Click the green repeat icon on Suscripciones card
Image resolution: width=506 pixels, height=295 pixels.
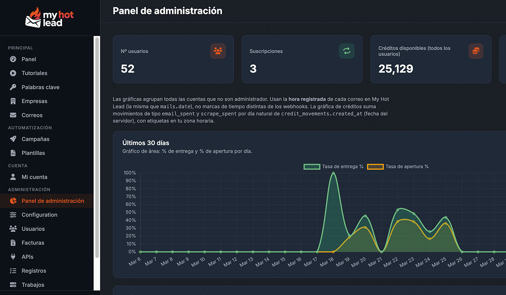pyautogui.click(x=347, y=51)
